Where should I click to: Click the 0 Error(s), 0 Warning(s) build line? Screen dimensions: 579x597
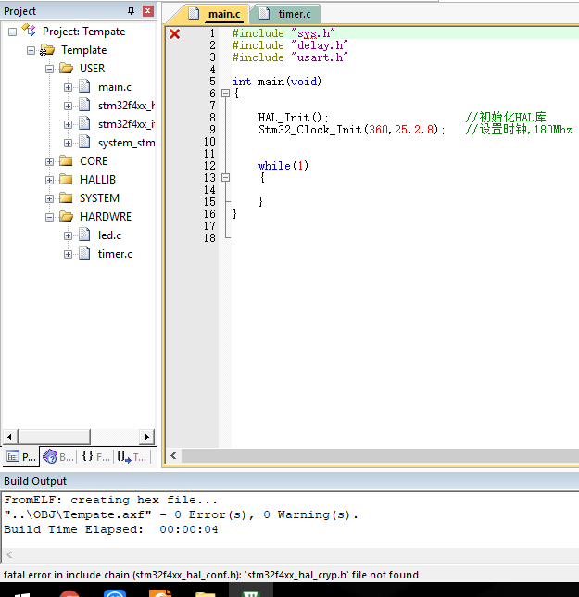pyautogui.click(x=181, y=514)
